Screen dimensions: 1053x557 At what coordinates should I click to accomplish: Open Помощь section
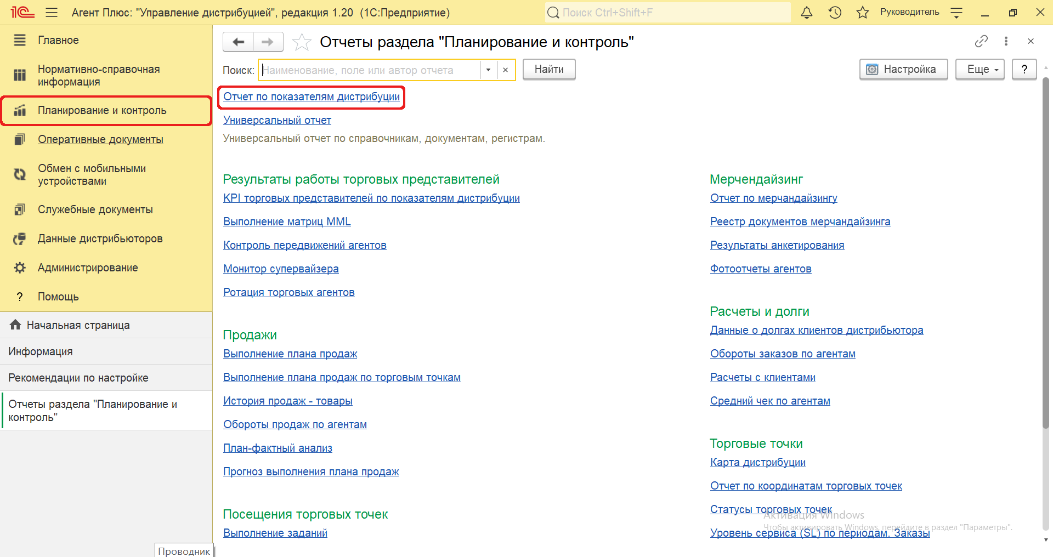click(x=106, y=297)
